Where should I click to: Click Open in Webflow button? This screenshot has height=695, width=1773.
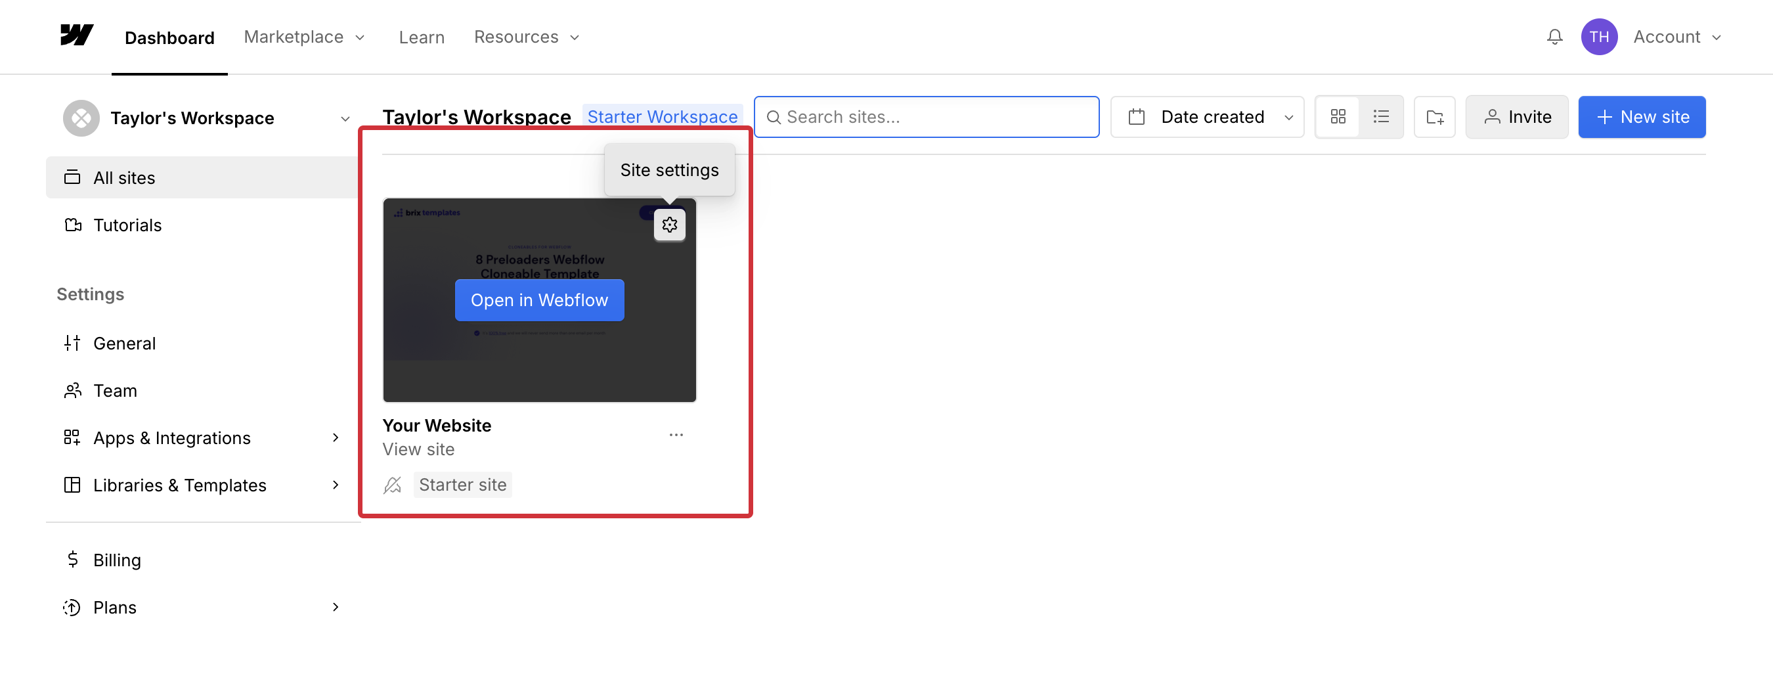coord(539,300)
